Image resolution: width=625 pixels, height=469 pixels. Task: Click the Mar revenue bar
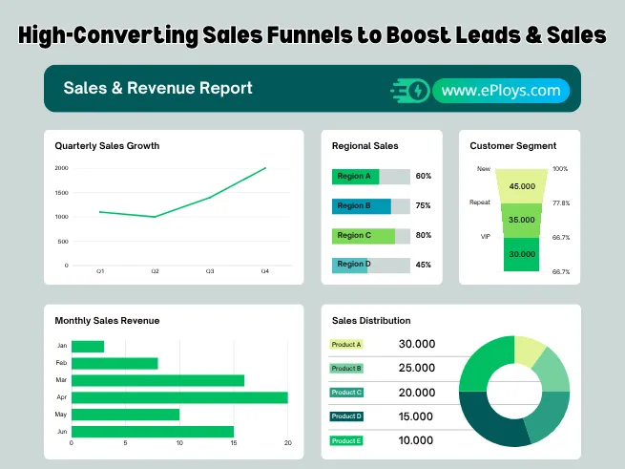(x=157, y=381)
